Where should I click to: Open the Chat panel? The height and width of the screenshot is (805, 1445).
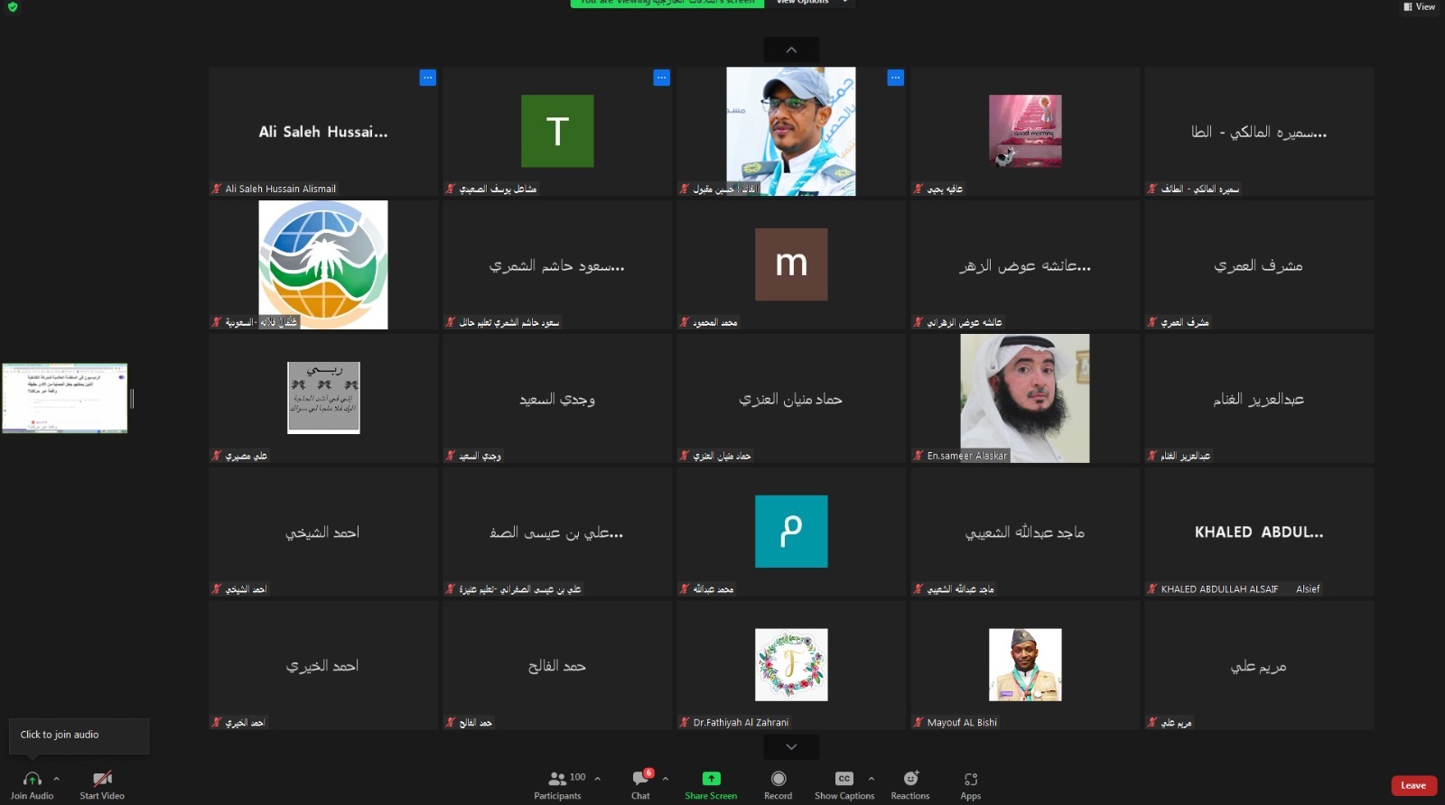pyautogui.click(x=641, y=779)
